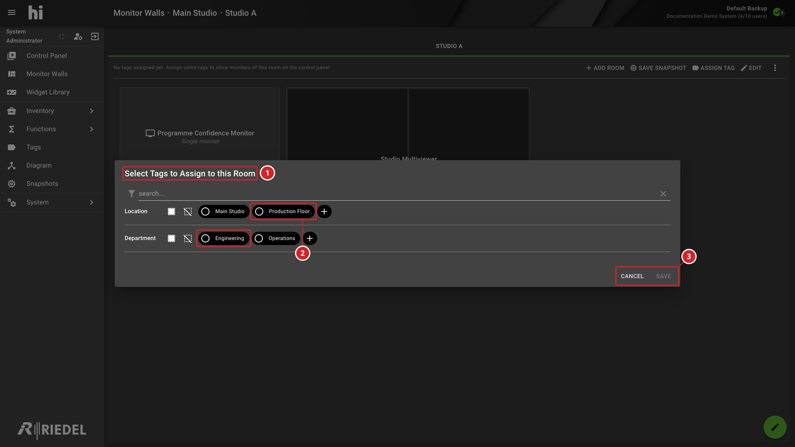The height and width of the screenshot is (447, 795).
Task: Toggle the Engineering tag
Action: click(x=224, y=238)
